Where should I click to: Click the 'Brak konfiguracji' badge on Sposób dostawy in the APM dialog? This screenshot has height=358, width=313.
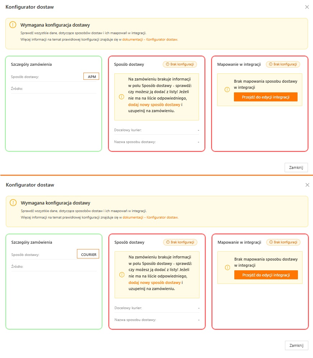click(180, 64)
